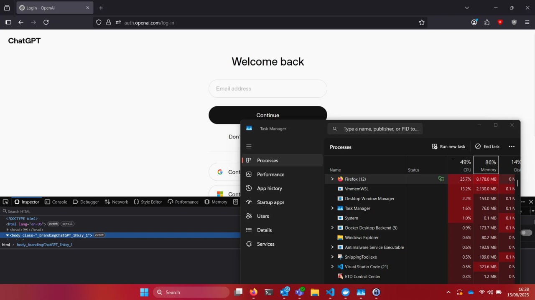Show hidden system tray icons
This screenshot has width=535, height=300.
(448, 292)
